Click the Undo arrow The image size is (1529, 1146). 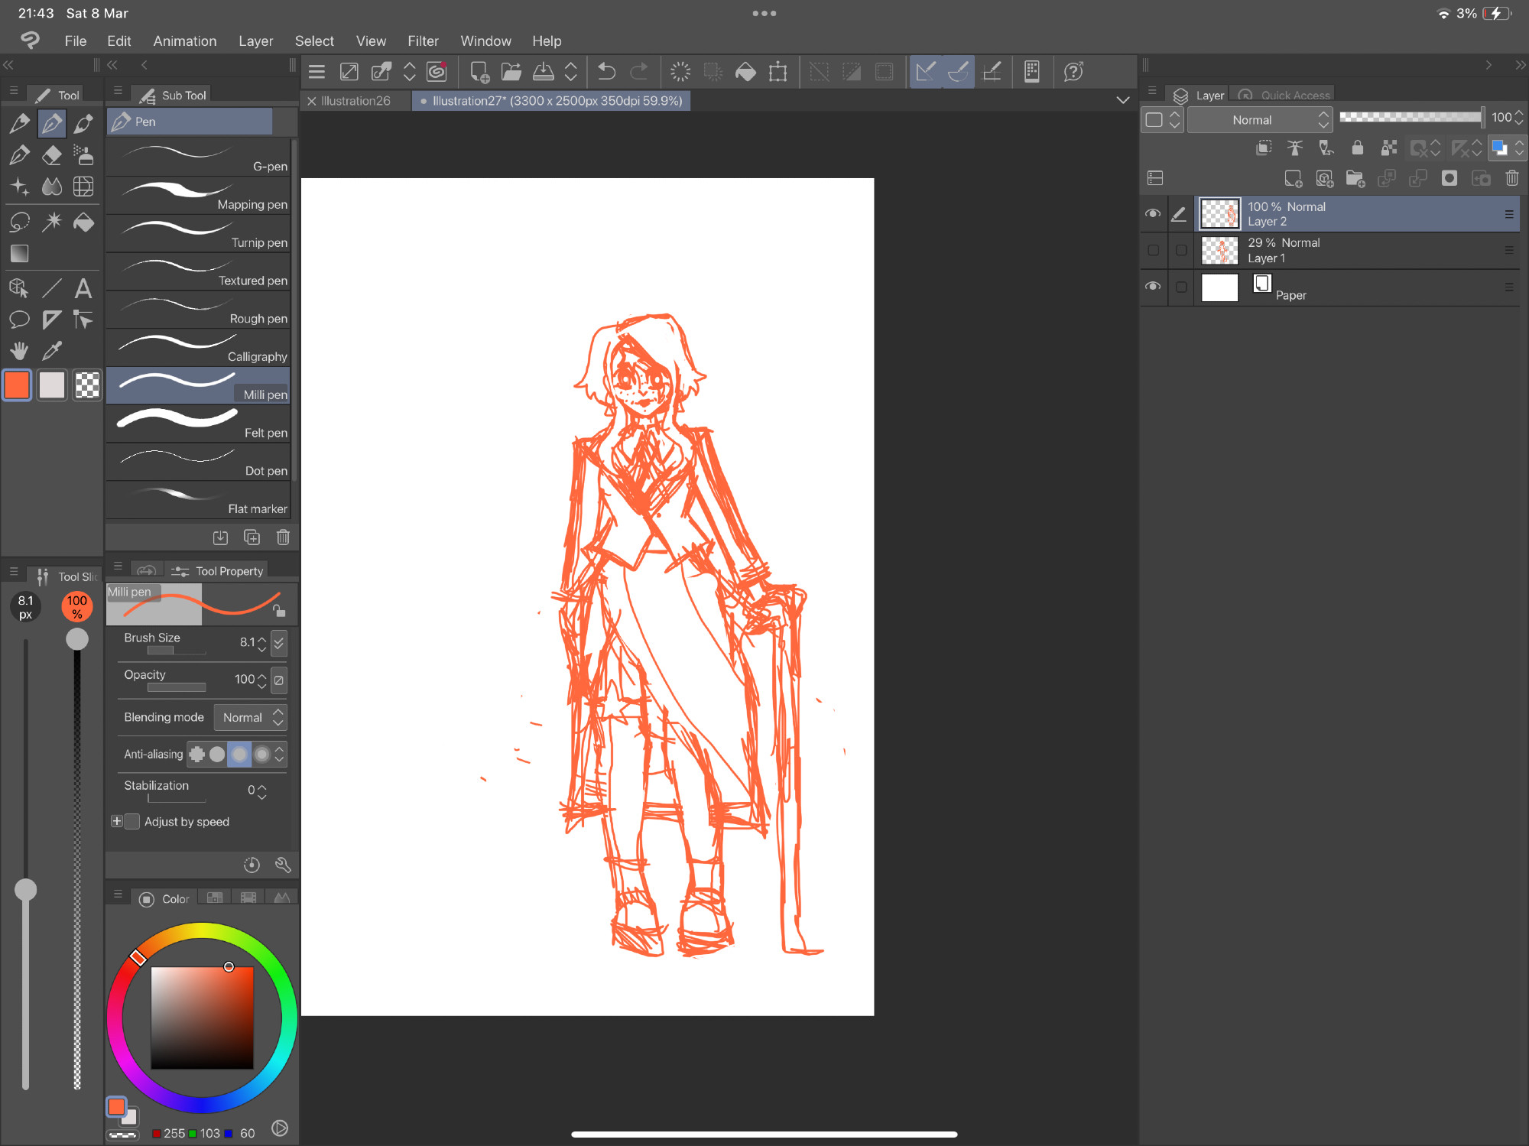click(606, 72)
